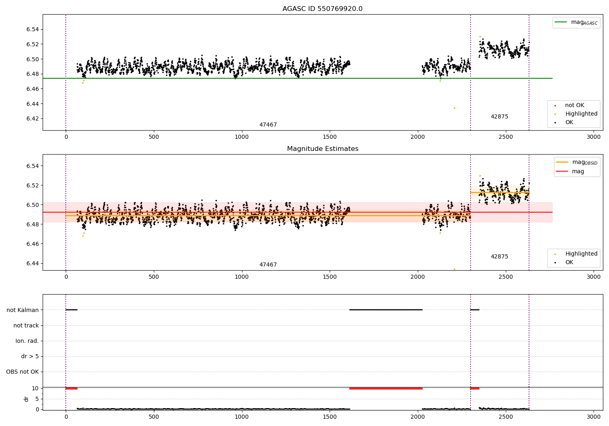Screen dimensions: 609x426
Task: Click the 6.50 y-tick label on middle plot
Action: [x=32, y=205]
